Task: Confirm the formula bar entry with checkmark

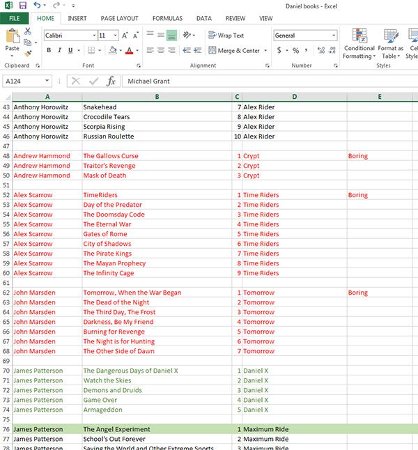Action: coord(93,82)
